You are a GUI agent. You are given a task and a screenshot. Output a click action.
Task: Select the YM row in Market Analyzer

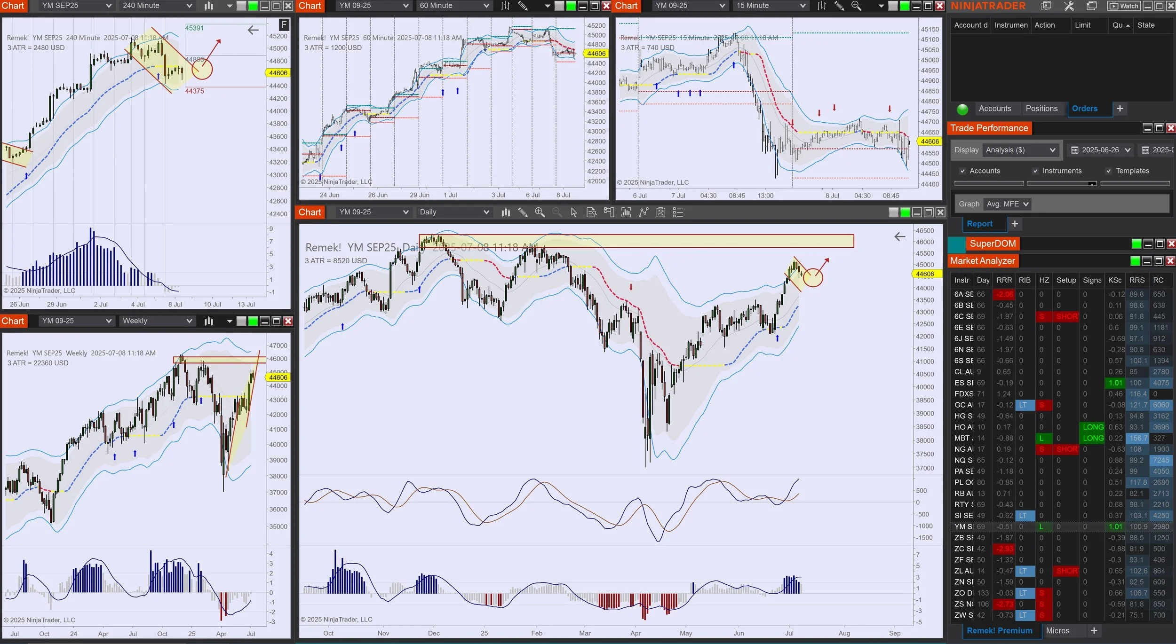tap(963, 526)
